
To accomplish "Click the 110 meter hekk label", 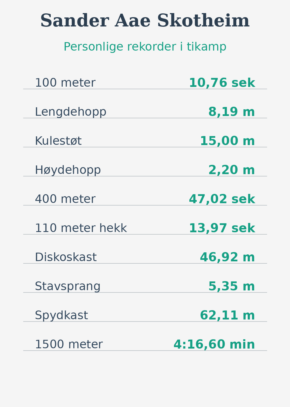I will [x=81, y=229].
